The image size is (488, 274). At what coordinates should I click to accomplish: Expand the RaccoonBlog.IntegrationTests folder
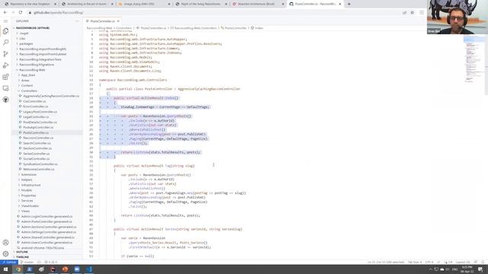point(40,59)
